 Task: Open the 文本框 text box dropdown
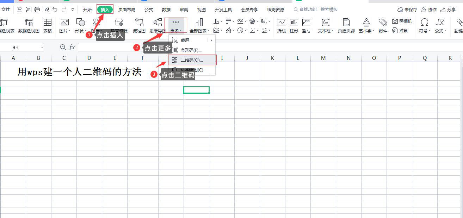pyautogui.click(x=326, y=26)
